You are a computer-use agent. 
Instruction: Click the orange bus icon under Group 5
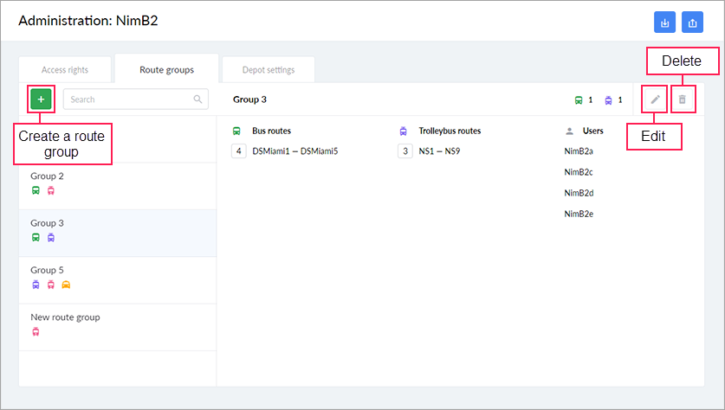66,284
